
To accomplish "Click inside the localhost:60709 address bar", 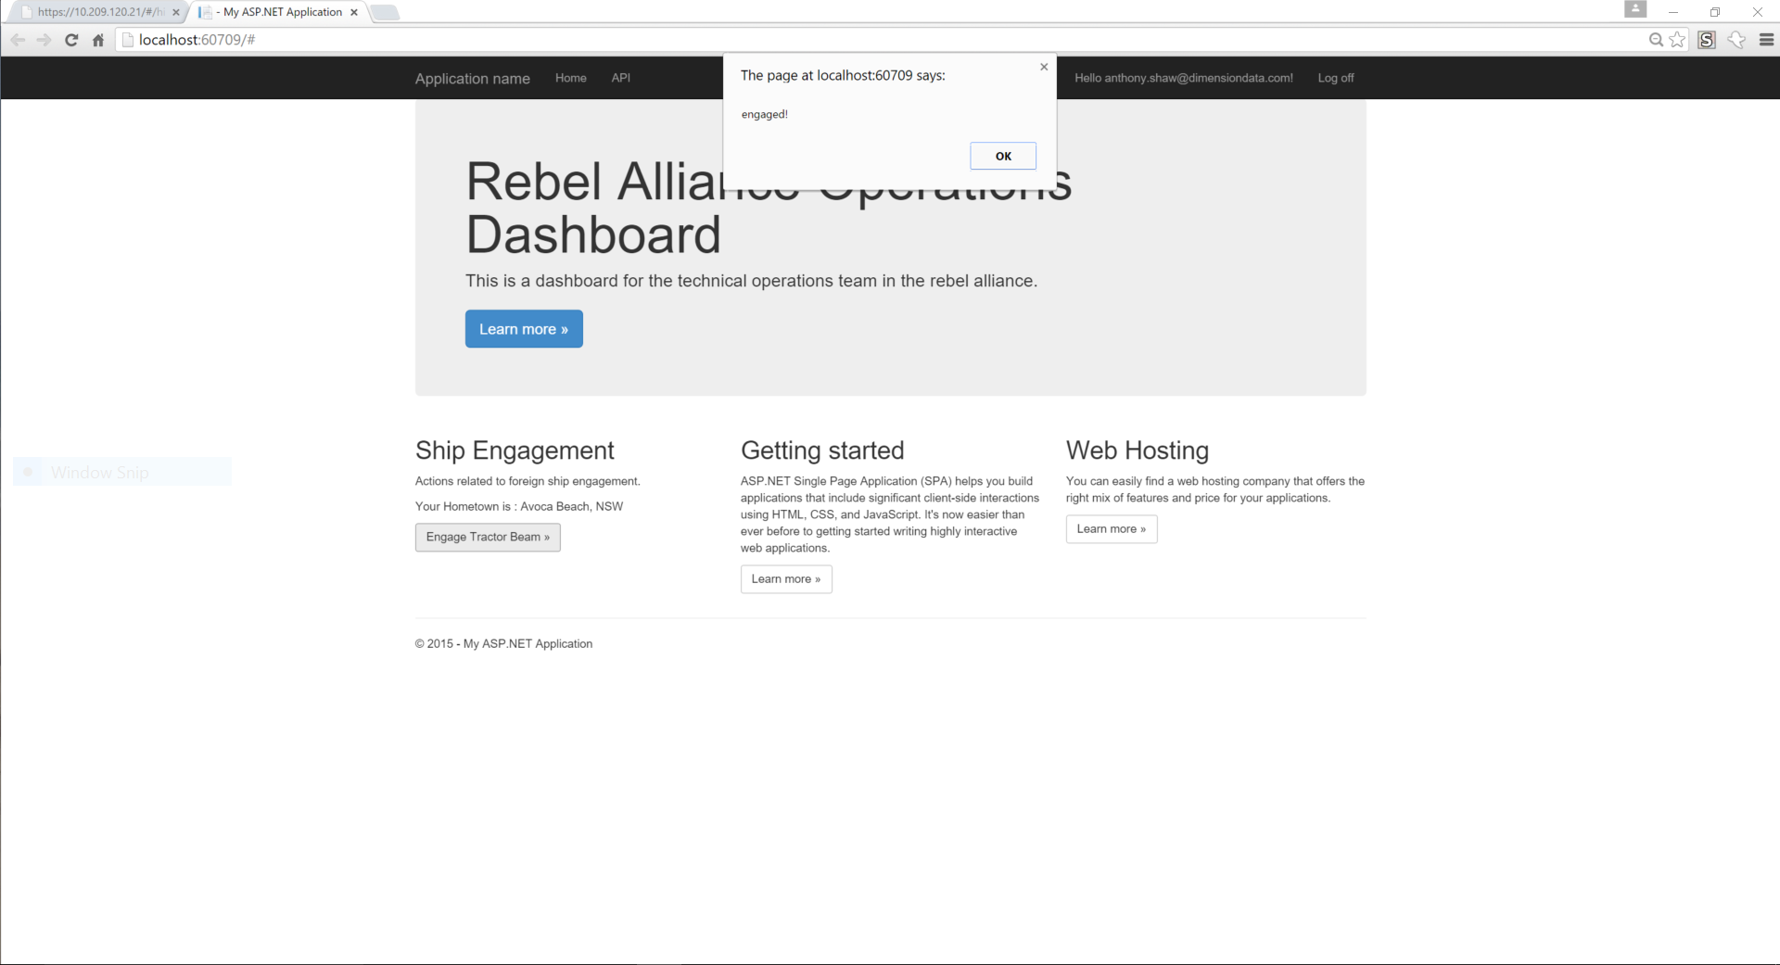I will tap(371, 40).
